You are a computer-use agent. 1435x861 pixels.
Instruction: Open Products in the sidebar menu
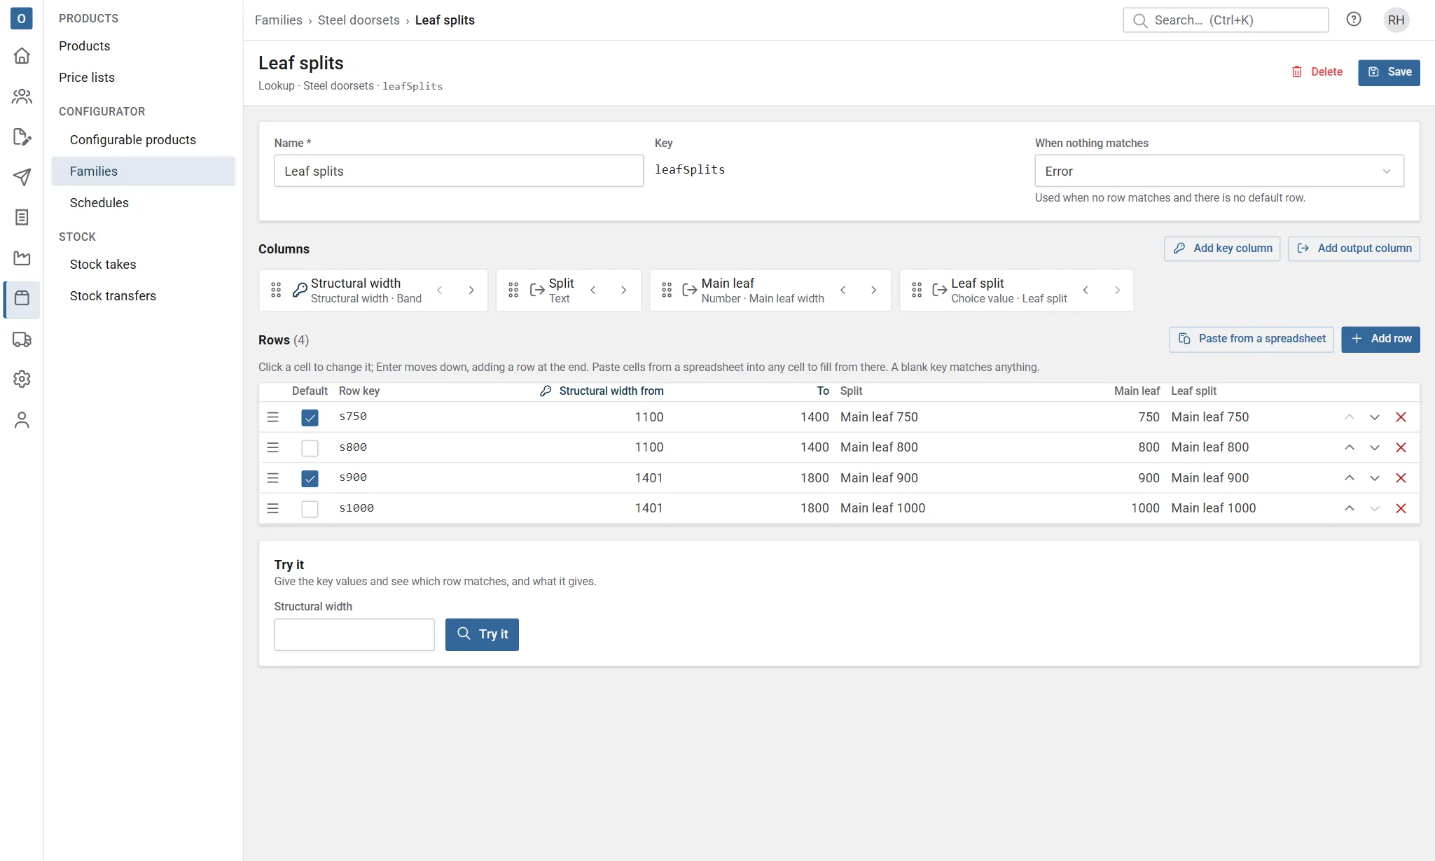(x=85, y=45)
